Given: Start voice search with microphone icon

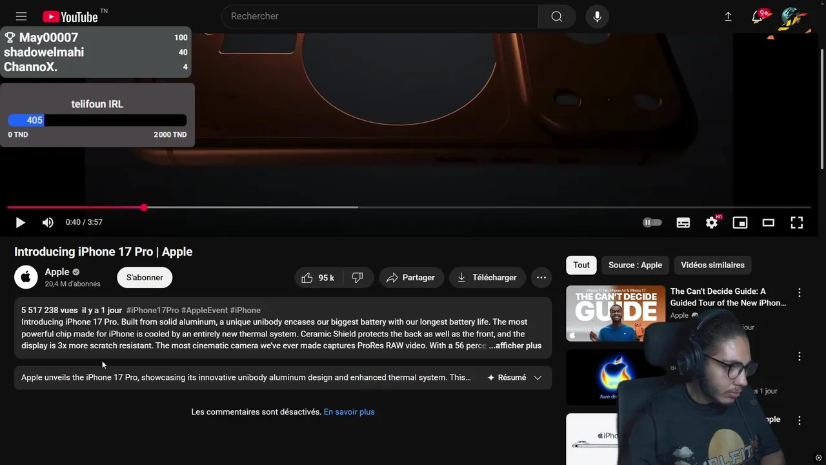Looking at the screenshot, I should point(597,16).
